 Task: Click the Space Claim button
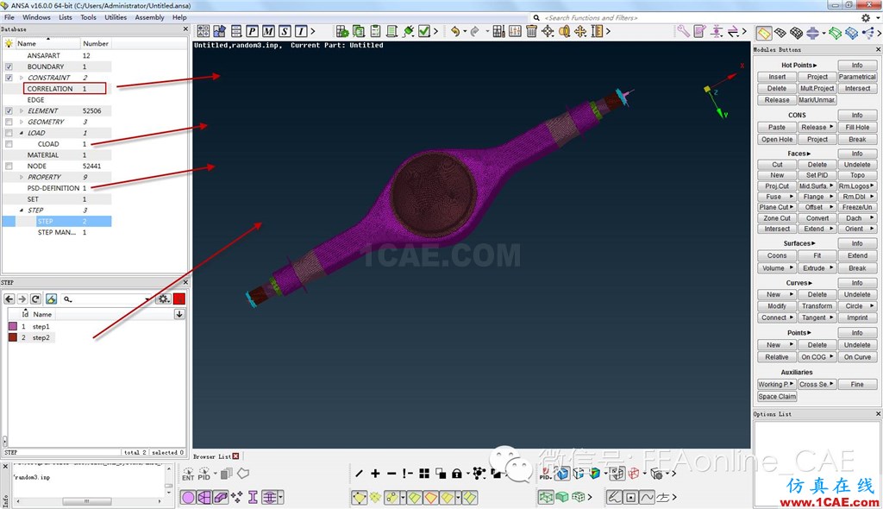point(777,397)
